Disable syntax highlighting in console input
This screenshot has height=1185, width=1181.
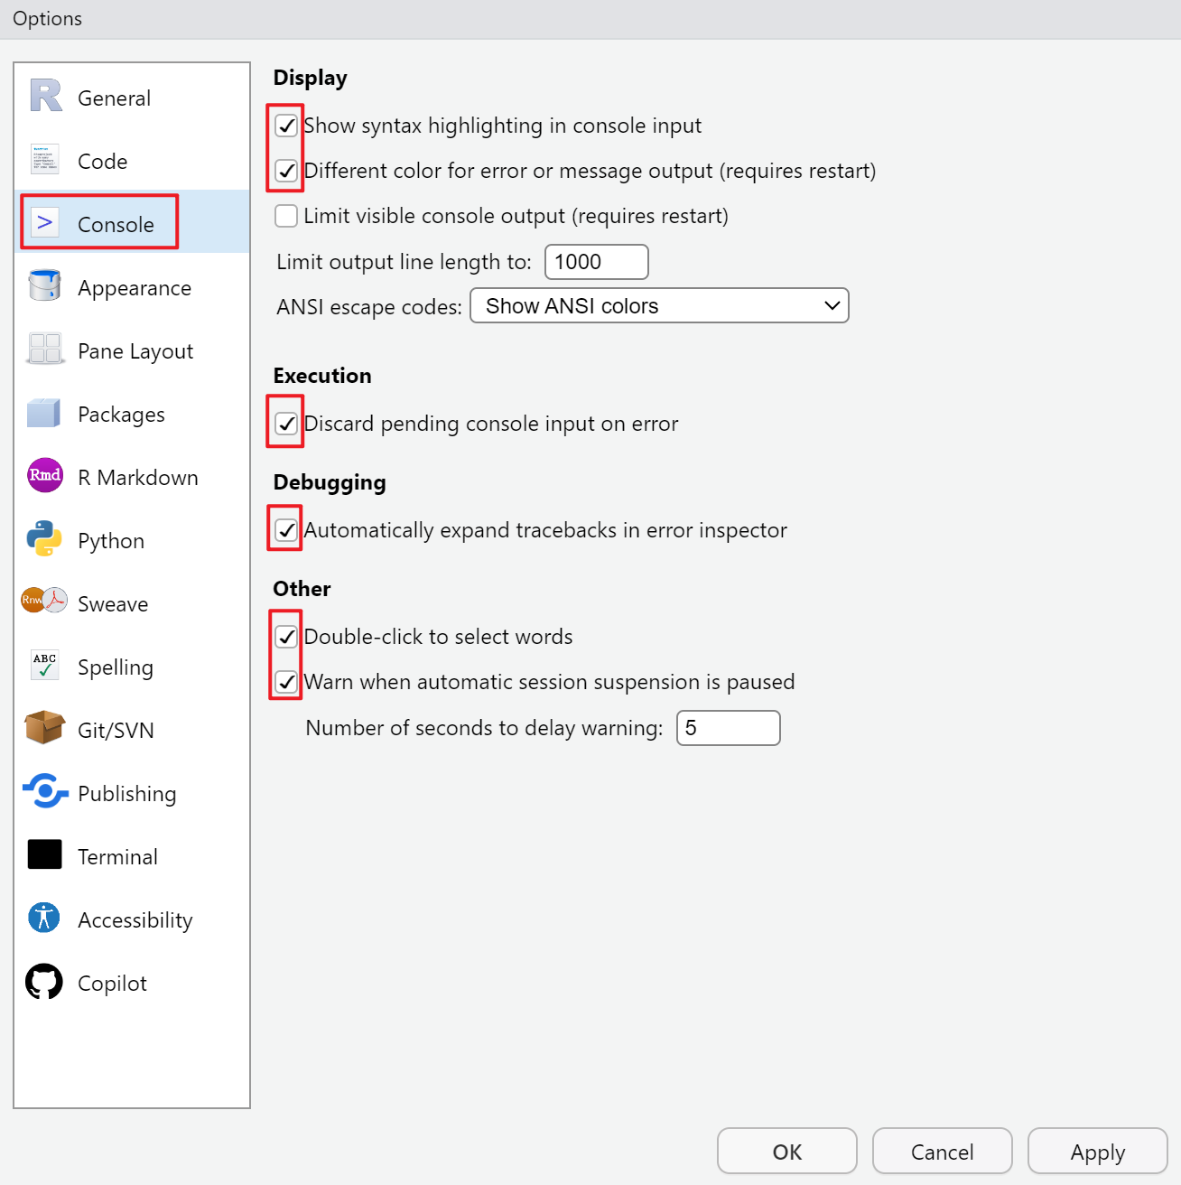coord(286,126)
